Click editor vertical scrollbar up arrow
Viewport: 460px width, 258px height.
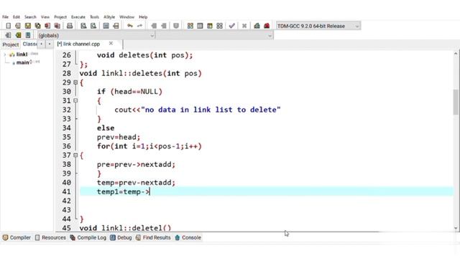pyautogui.click(x=456, y=54)
